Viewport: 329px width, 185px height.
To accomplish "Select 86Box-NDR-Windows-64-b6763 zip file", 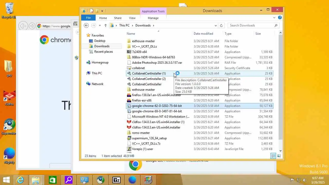I will pos(153,57).
